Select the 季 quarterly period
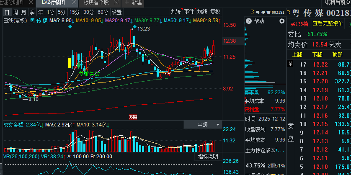Image resolution: width=351 pixels, height=175 pixels. 32,12
